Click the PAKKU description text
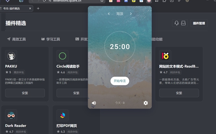Screen dimensions: 216x134 tap(25, 81)
